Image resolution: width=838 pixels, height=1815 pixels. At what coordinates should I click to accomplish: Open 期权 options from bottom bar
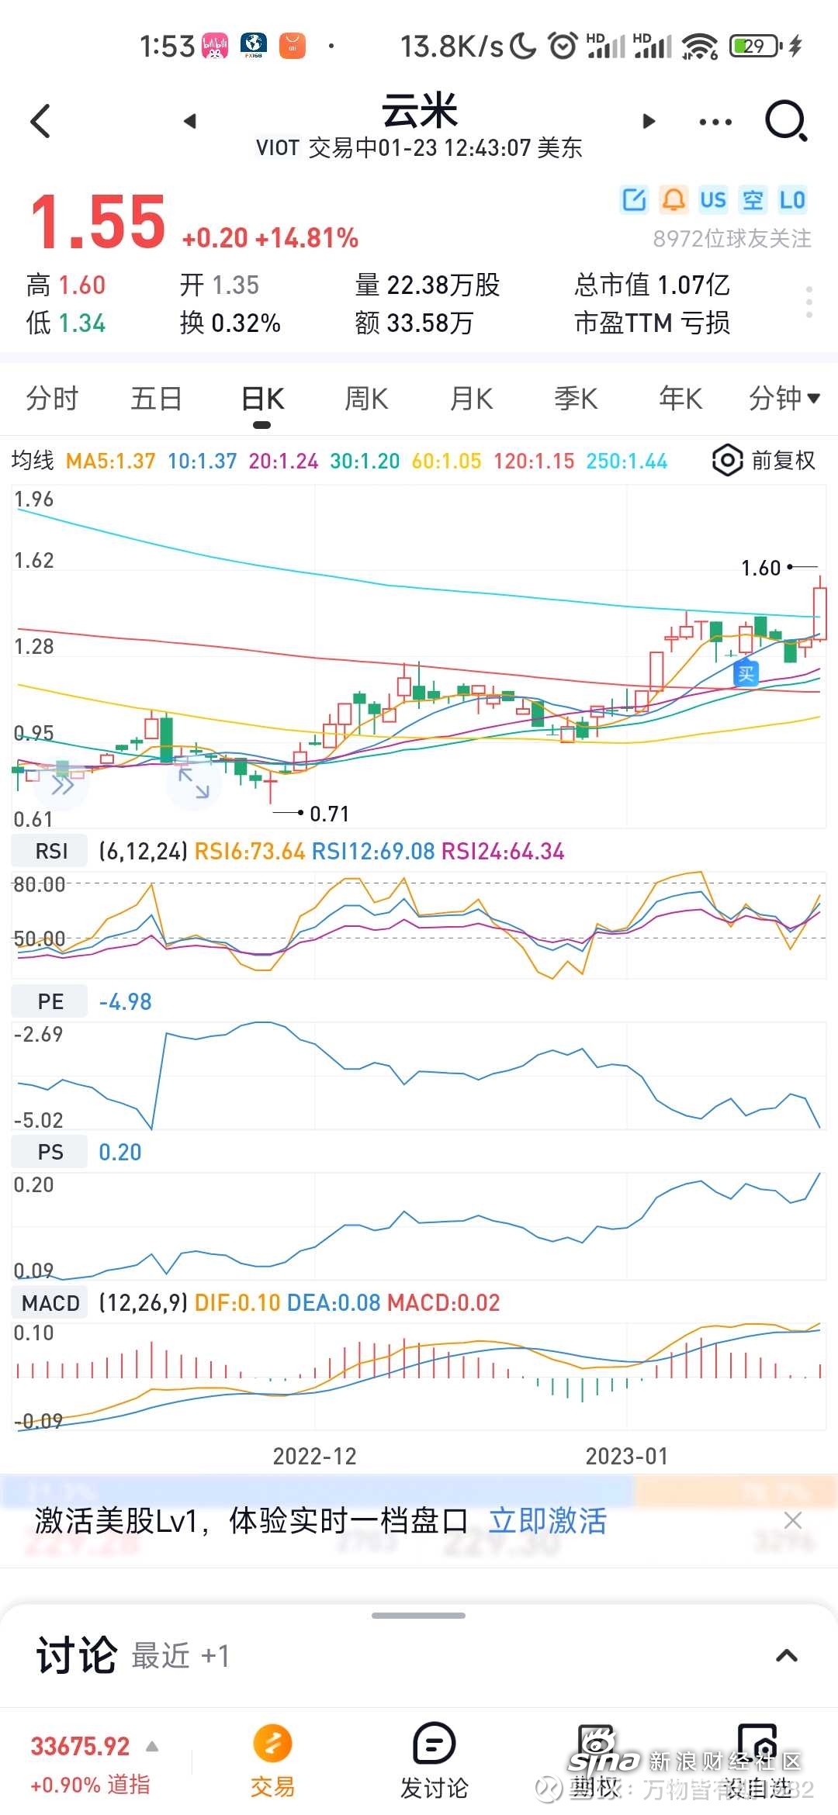tap(596, 1761)
